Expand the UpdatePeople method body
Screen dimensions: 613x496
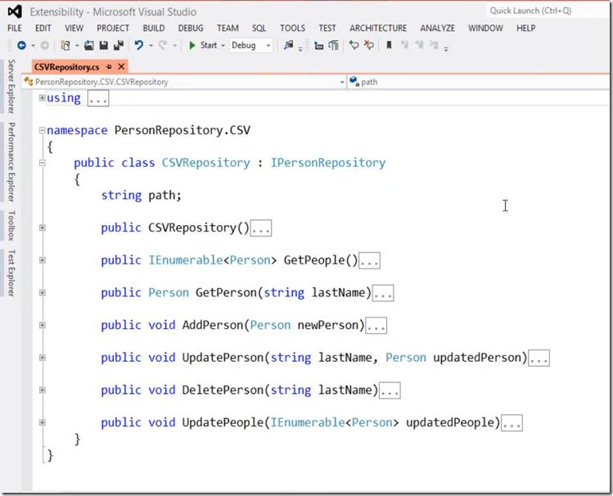(x=43, y=422)
